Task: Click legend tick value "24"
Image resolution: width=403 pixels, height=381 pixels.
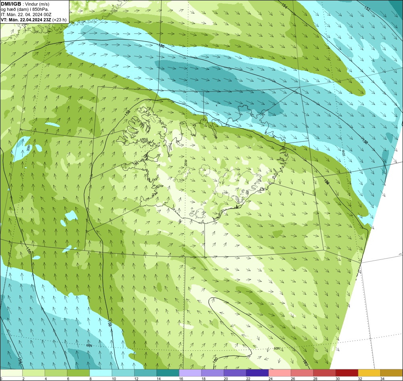Action: (x=271, y=379)
